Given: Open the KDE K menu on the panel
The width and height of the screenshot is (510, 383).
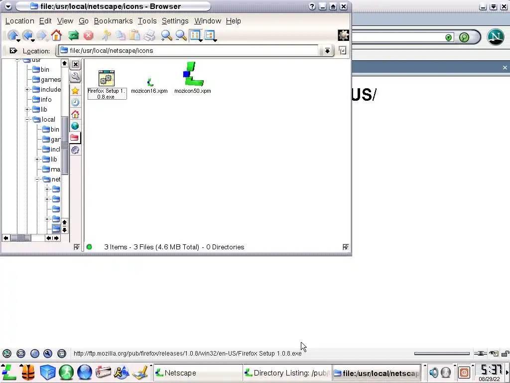Looking at the screenshot, I should [x=9, y=372].
